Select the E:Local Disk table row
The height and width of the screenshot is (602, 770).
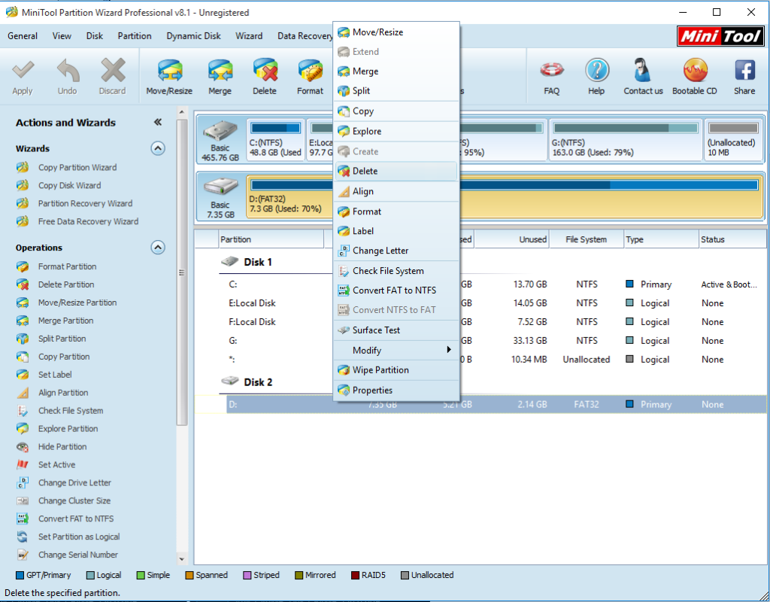(480, 303)
